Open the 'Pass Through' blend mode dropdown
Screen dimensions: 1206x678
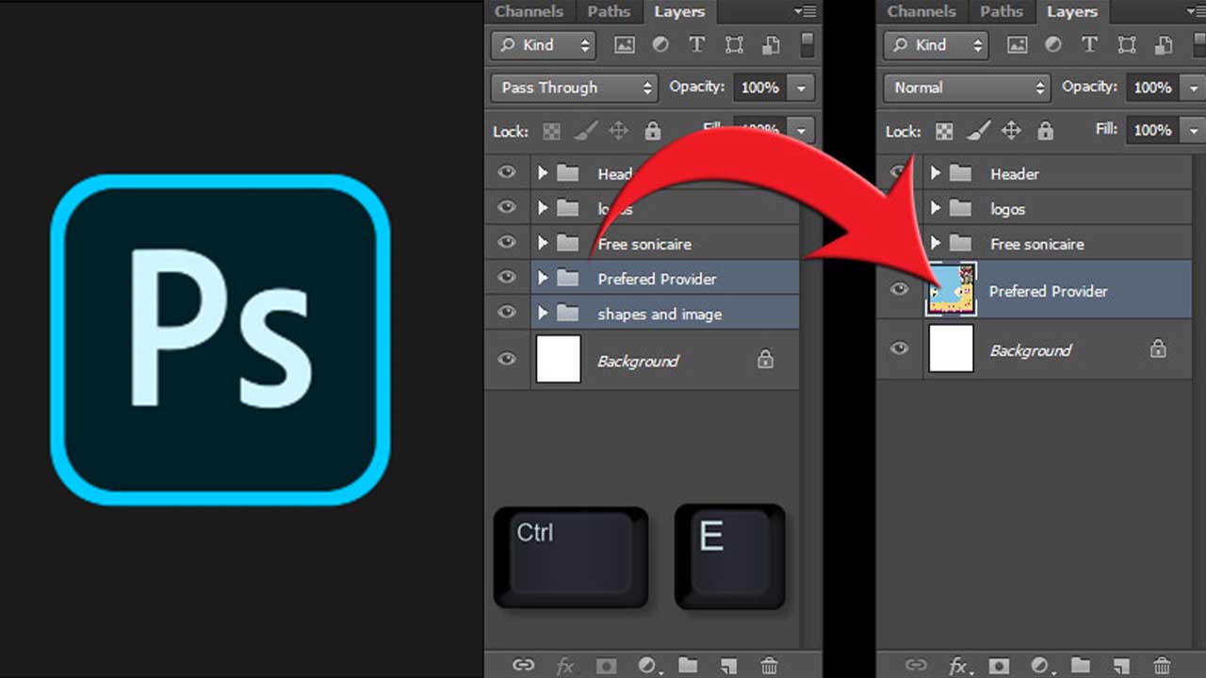coord(575,88)
